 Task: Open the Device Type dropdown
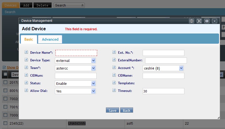coord(93,61)
